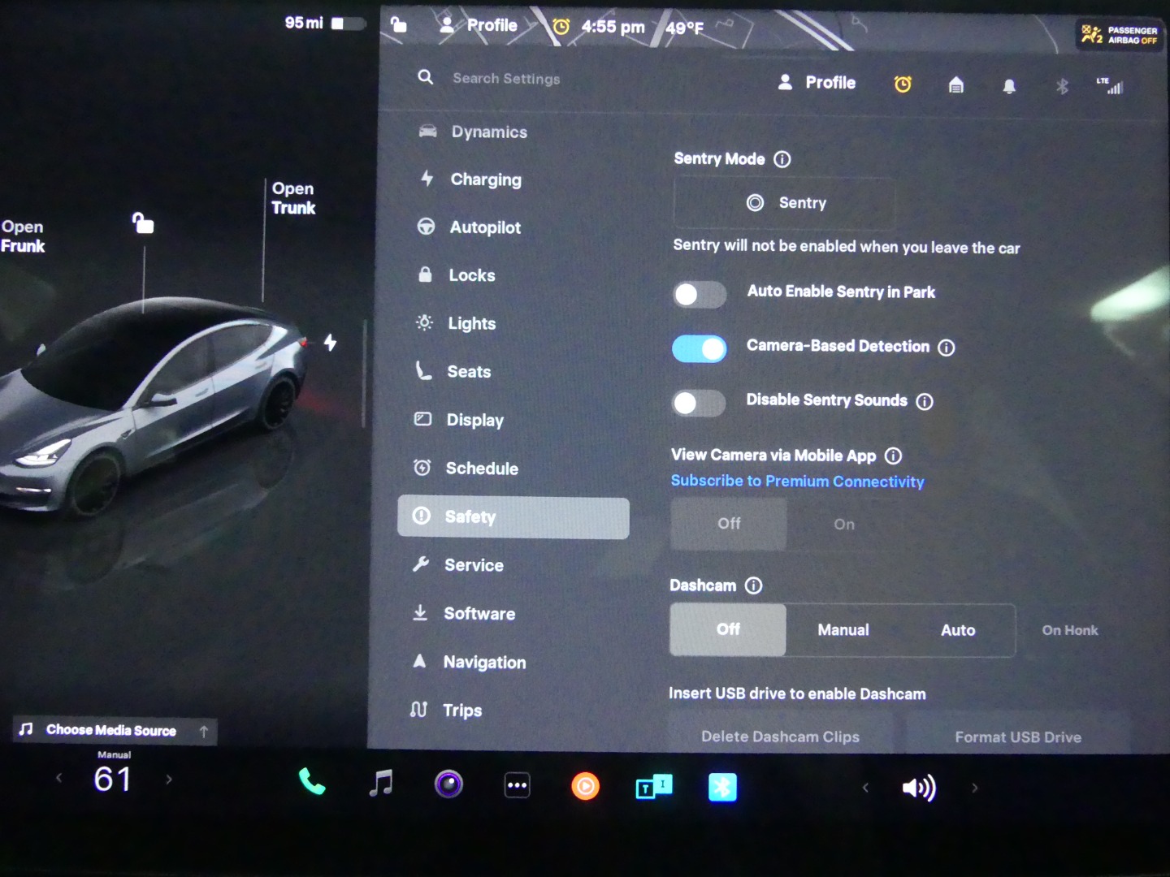The height and width of the screenshot is (877, 1170).
Task: Open the music app icon
Action: tap(380, 784)
